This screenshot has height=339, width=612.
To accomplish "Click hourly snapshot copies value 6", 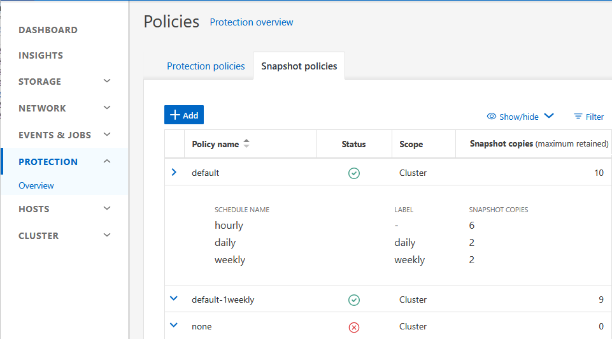I will [471, 226].
